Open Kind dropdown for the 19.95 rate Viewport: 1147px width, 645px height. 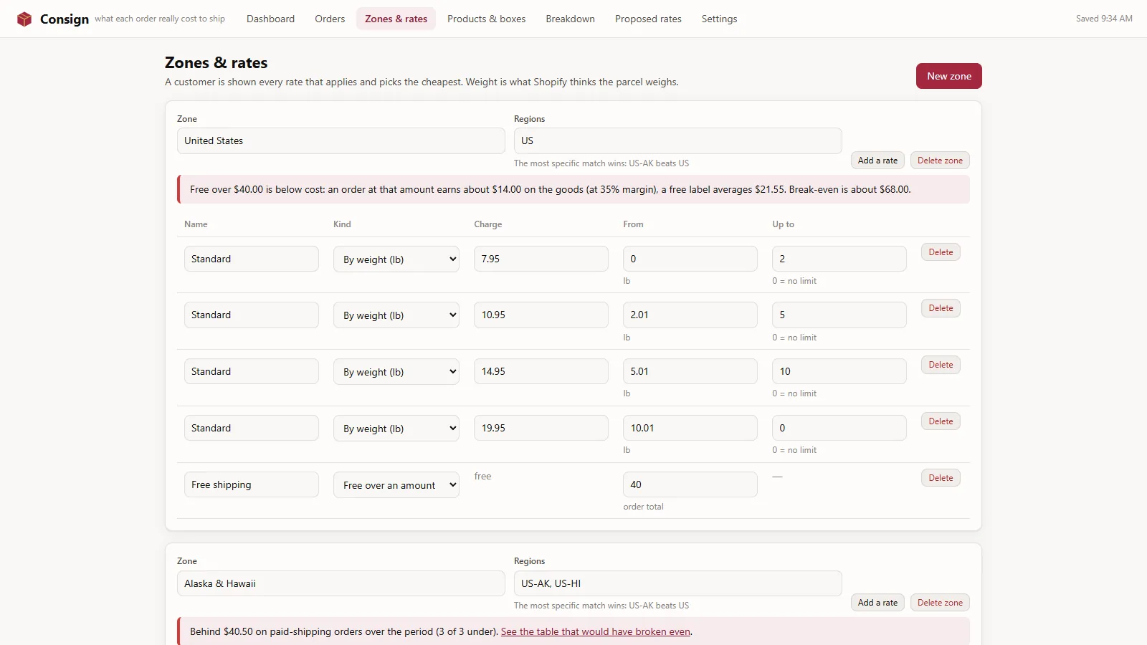(x=396, y=429)
